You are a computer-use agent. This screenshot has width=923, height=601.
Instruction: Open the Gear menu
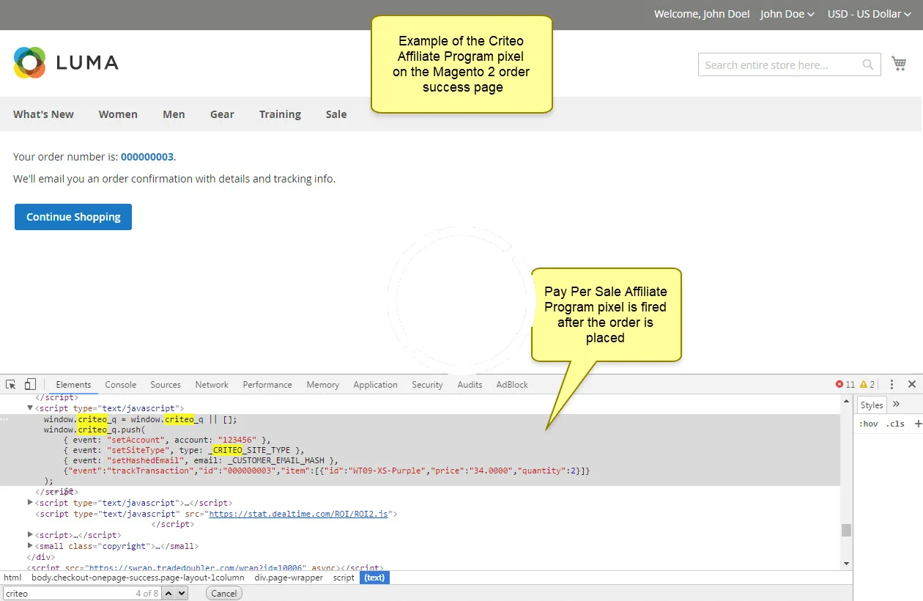[222, 114]
